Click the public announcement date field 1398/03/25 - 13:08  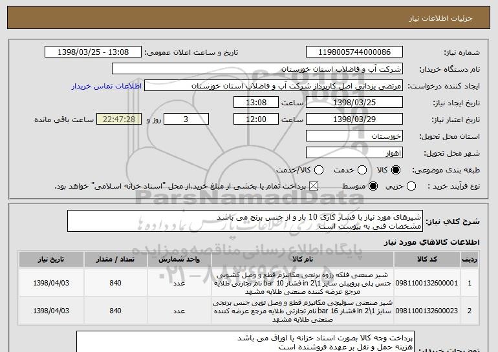[x=93, y=52]
